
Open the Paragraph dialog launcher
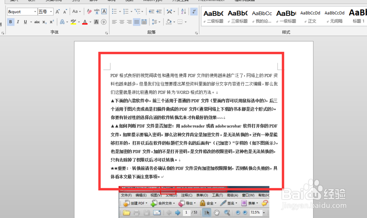click(x=196, y=33)
